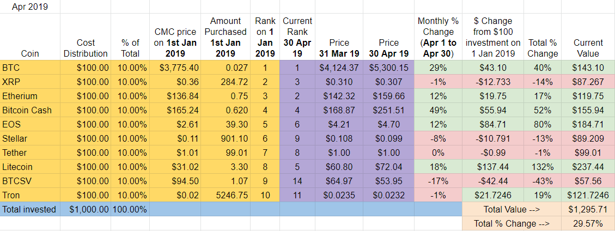Viewport: 615px width, 231px height.
Task: Click Etherium's CMC price '$136.84'
Action: 175,96
